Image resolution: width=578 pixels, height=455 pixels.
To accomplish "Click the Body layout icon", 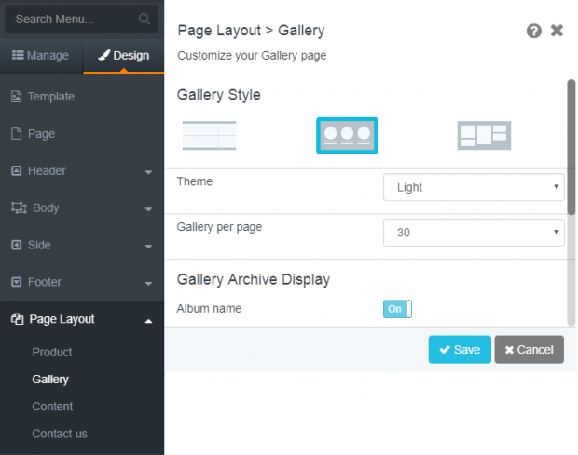I will coord(19,207).
